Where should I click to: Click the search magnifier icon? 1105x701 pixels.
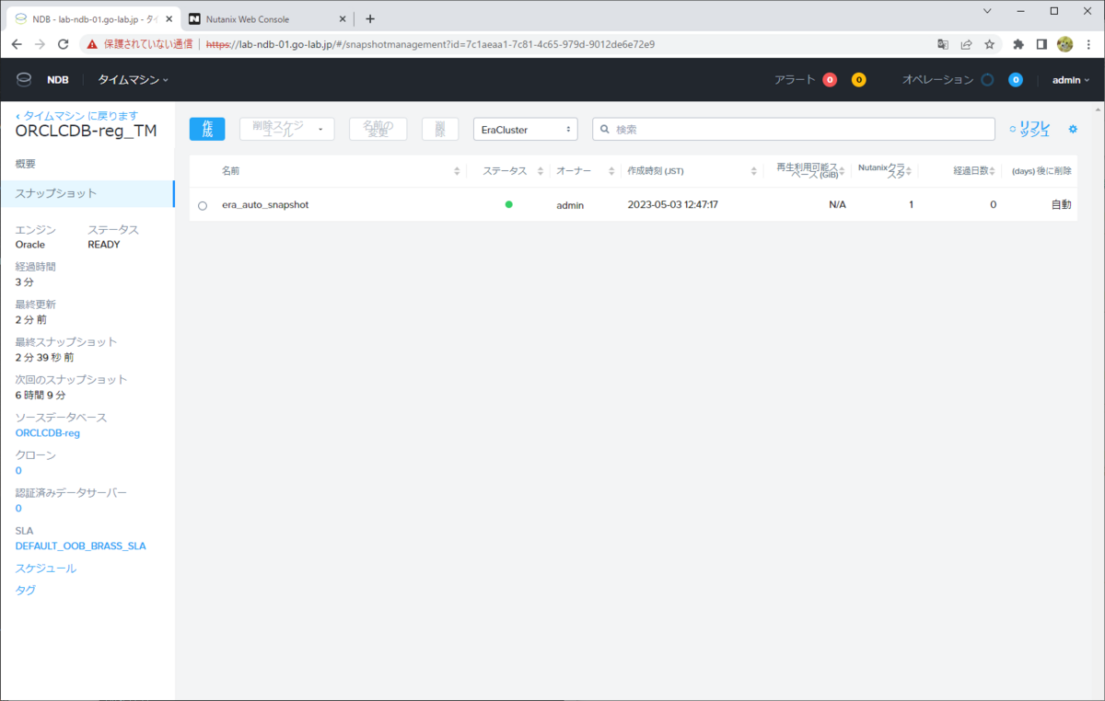pos(605,130)
